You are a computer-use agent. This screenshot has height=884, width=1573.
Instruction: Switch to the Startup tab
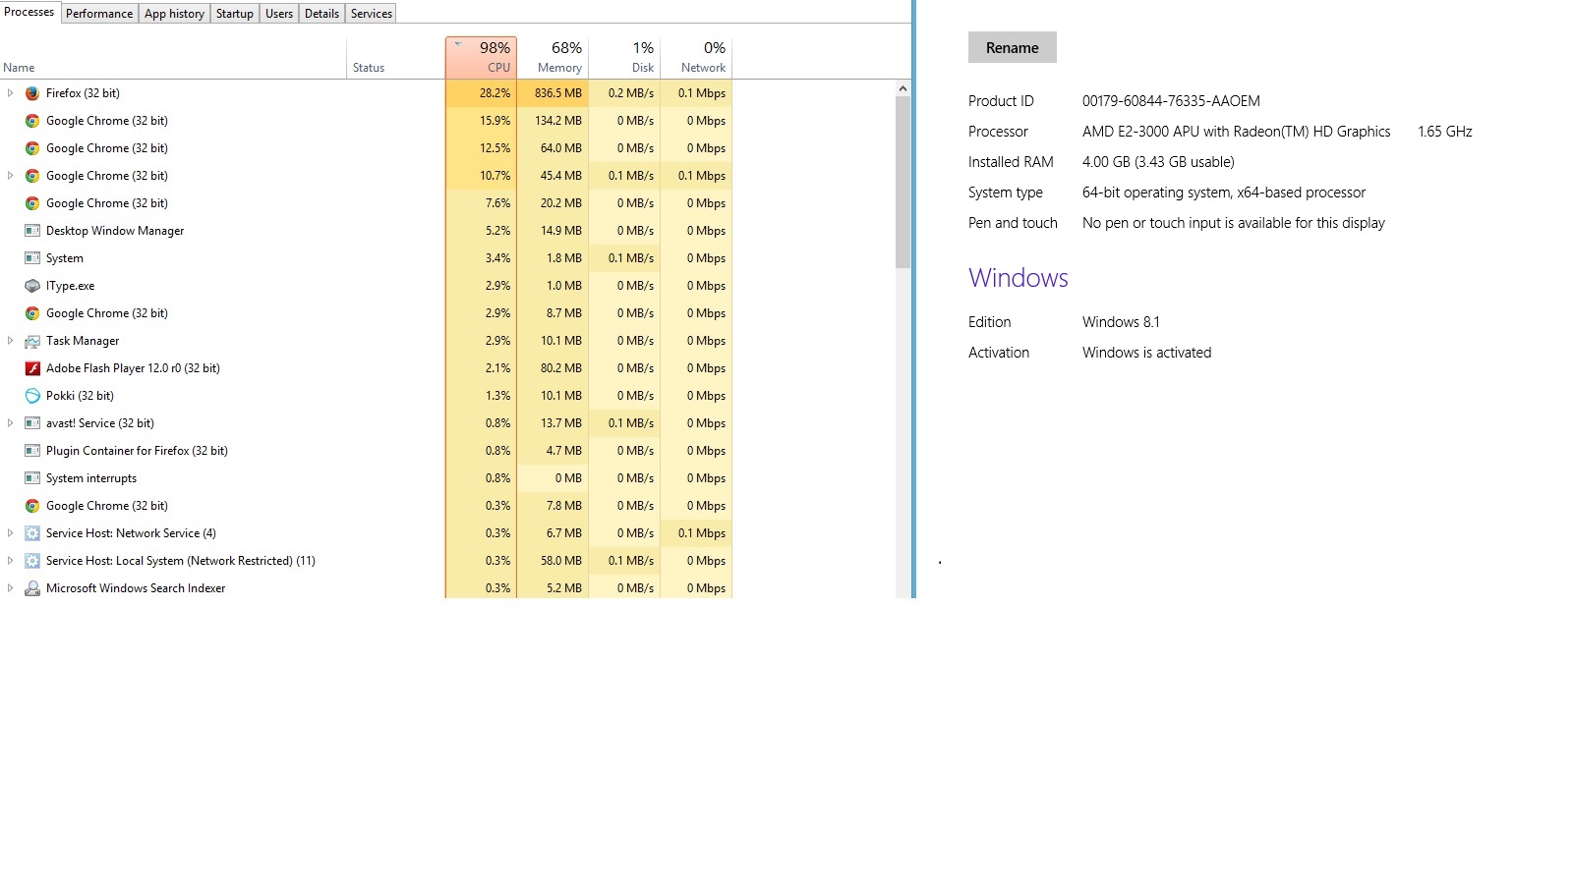[235, 14]
